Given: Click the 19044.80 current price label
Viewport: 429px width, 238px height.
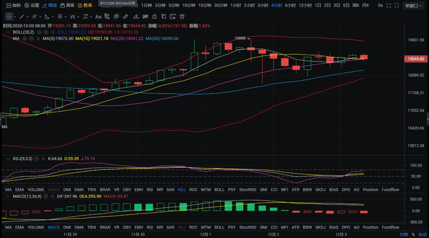Looking at the screenshot, I should (x=416, y=59).
